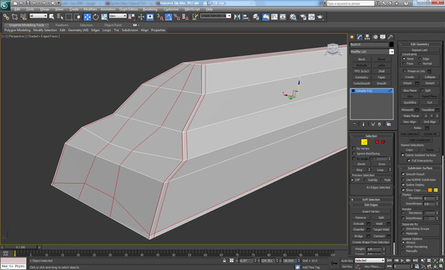The width and height of the screenshot is (445, 270).
Task: Click the QuickSlice button
Action: coord(409,102)
